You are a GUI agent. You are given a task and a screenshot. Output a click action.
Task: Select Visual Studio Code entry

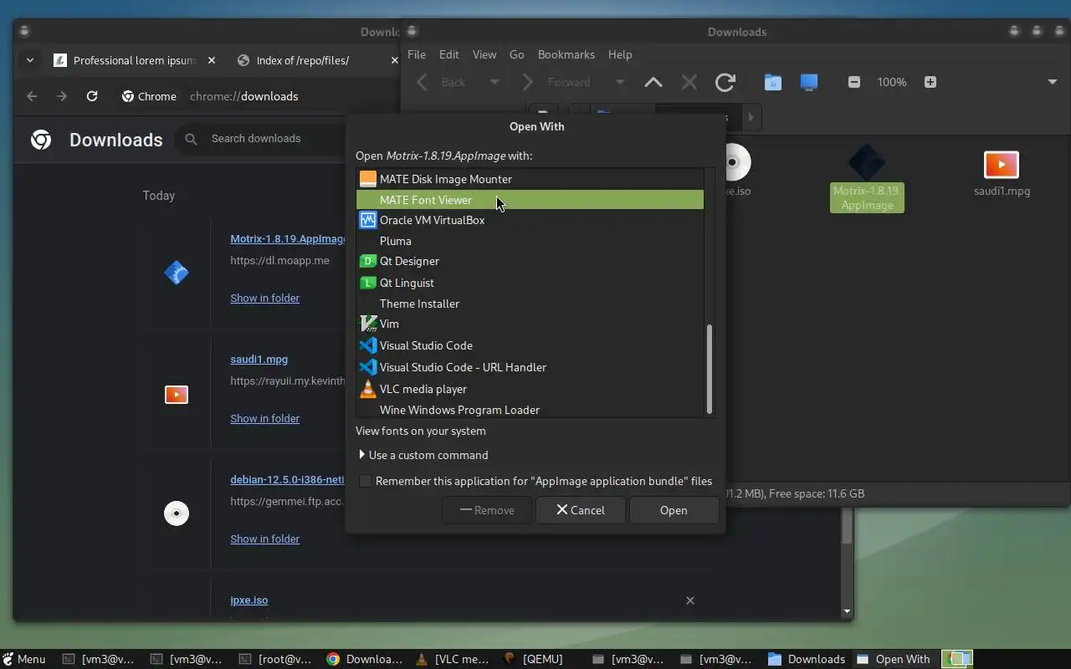point(530,345)
